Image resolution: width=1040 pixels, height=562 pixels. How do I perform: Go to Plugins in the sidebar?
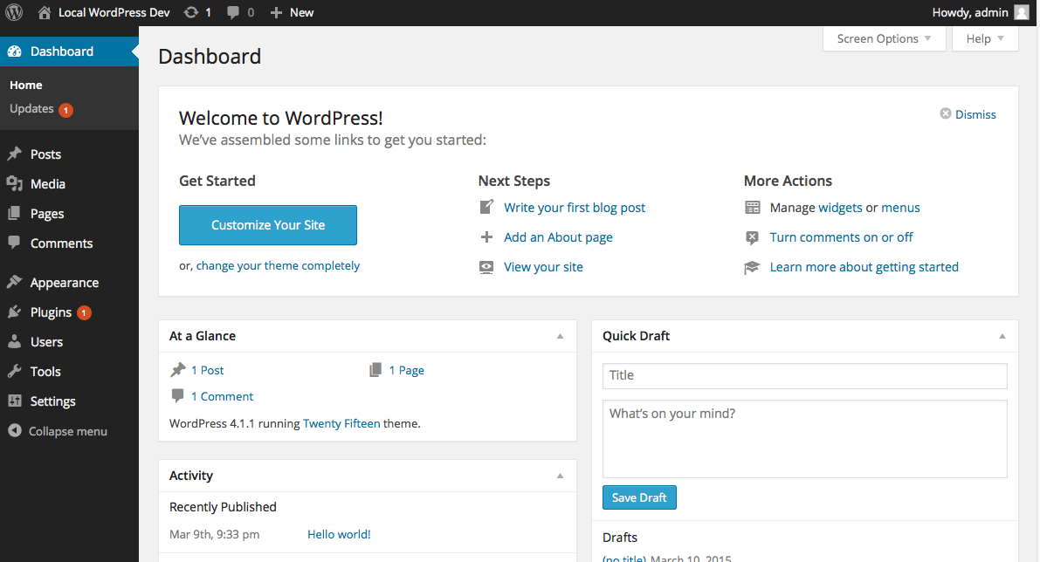[x=51, y=312]
